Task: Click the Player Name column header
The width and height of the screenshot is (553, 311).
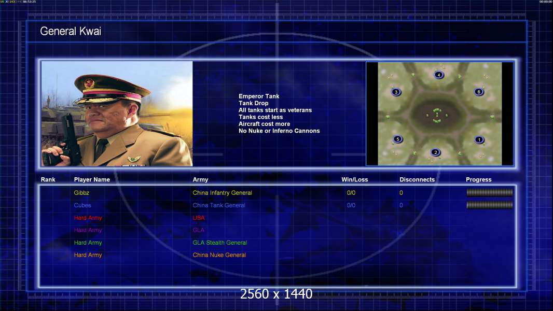Action: point(92,180)
